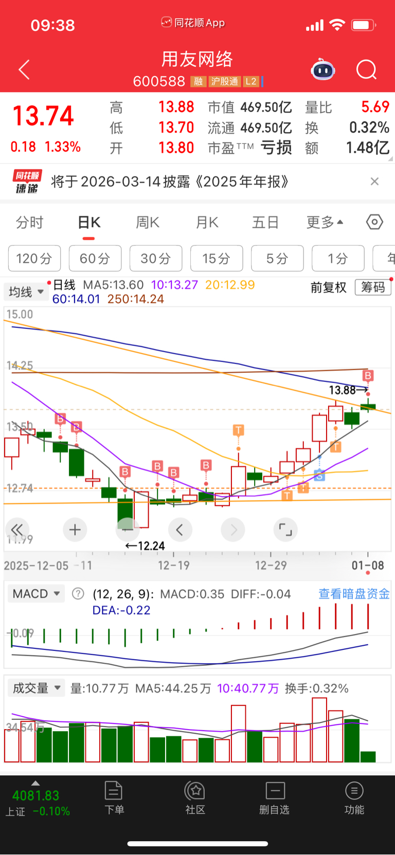Change 前复权 adjustment mode

[x=329, y=287]
